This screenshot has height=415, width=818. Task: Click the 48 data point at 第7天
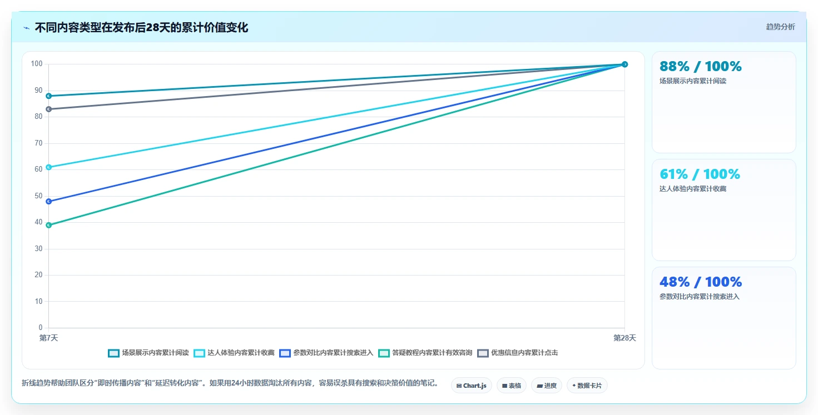coord(49,202)
